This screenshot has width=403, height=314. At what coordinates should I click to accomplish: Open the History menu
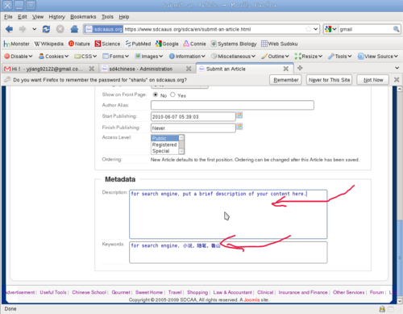pos(57,17)
